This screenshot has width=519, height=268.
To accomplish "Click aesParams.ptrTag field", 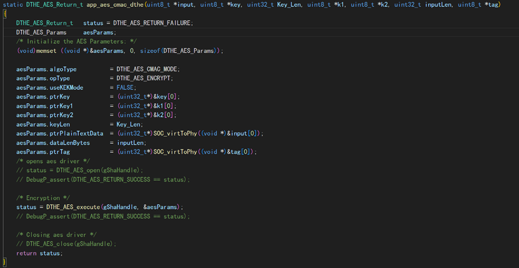I will point(43,152).
